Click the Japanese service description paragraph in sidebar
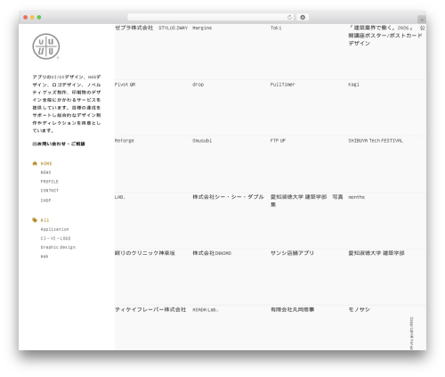 67,103
